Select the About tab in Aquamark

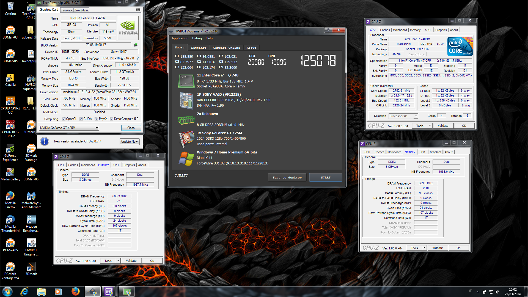point(251,48)
